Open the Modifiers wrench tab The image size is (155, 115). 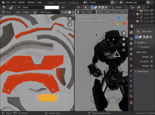tap(131, 71)
